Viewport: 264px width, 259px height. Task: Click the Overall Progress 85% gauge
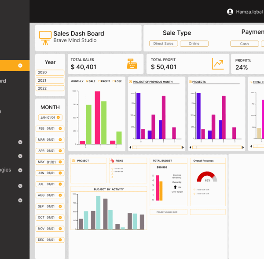207,177
